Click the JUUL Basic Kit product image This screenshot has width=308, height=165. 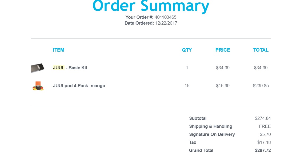click(x=37, y=68)
